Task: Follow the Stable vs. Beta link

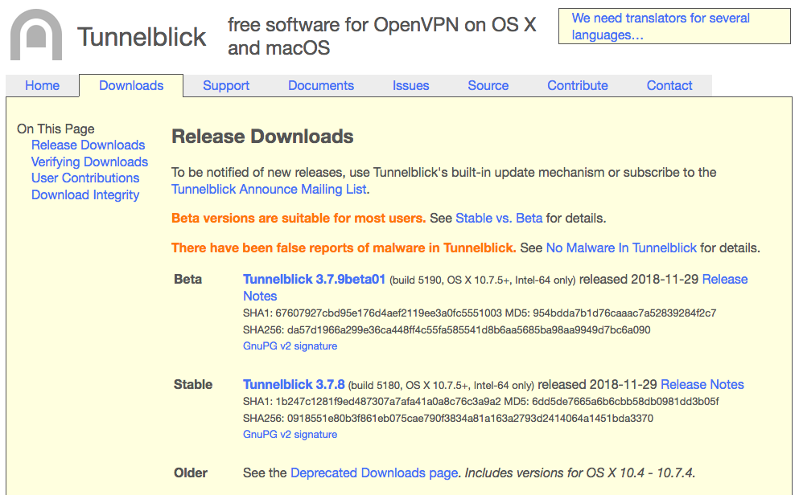Action: click(499, 219)
